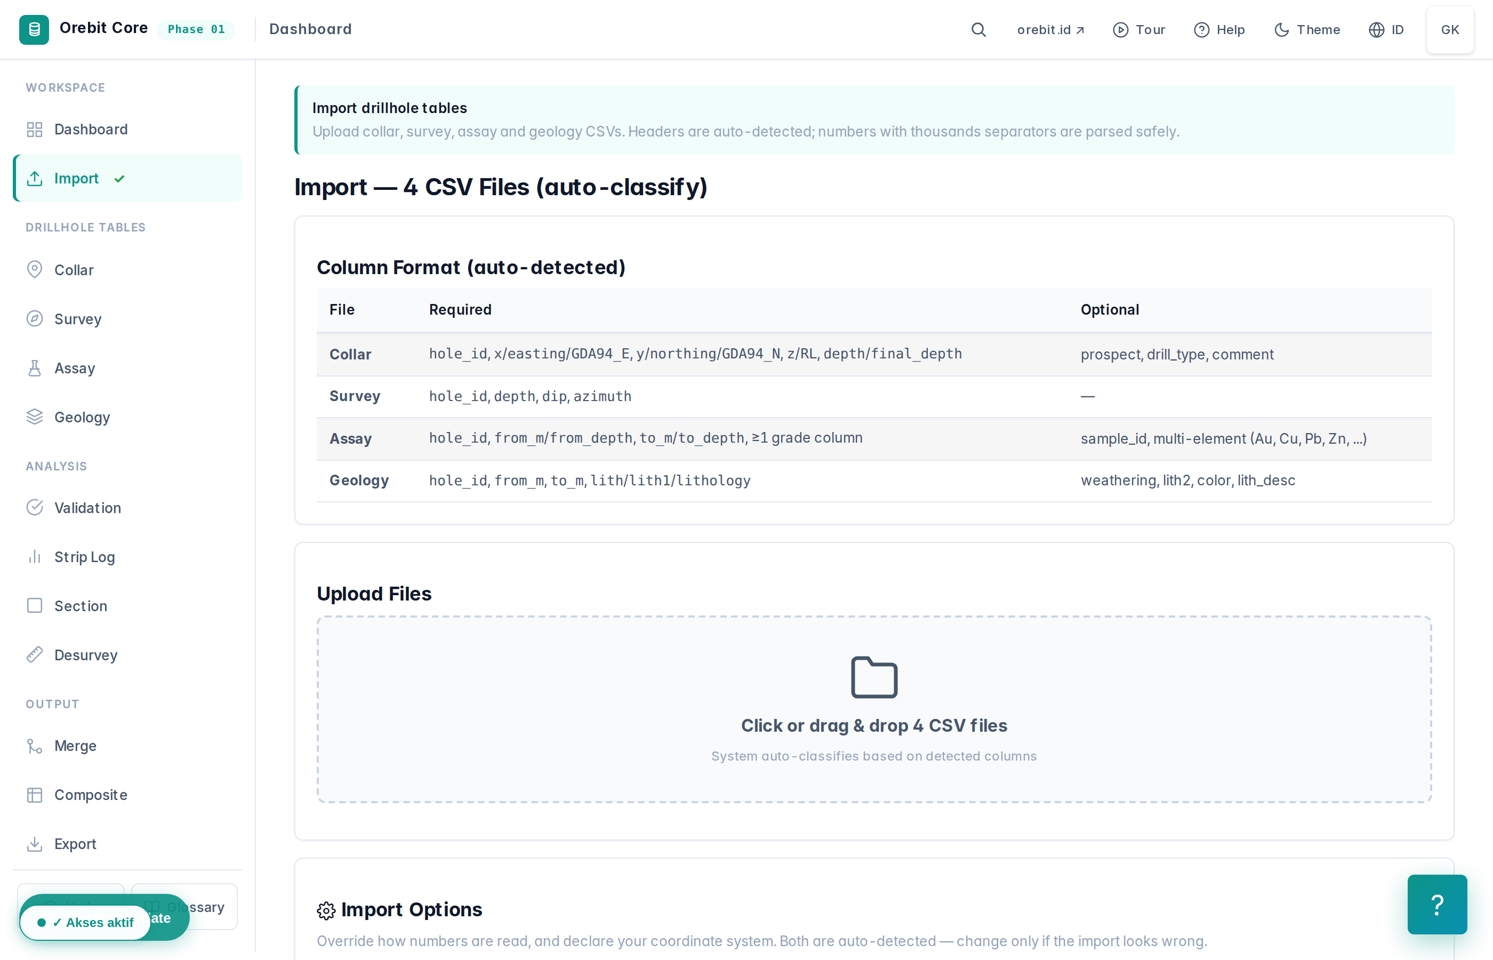The width and height of the screenshot is (1493, 960).
Task: Select the Import sidebar item
Action: (x=127, y=178)
